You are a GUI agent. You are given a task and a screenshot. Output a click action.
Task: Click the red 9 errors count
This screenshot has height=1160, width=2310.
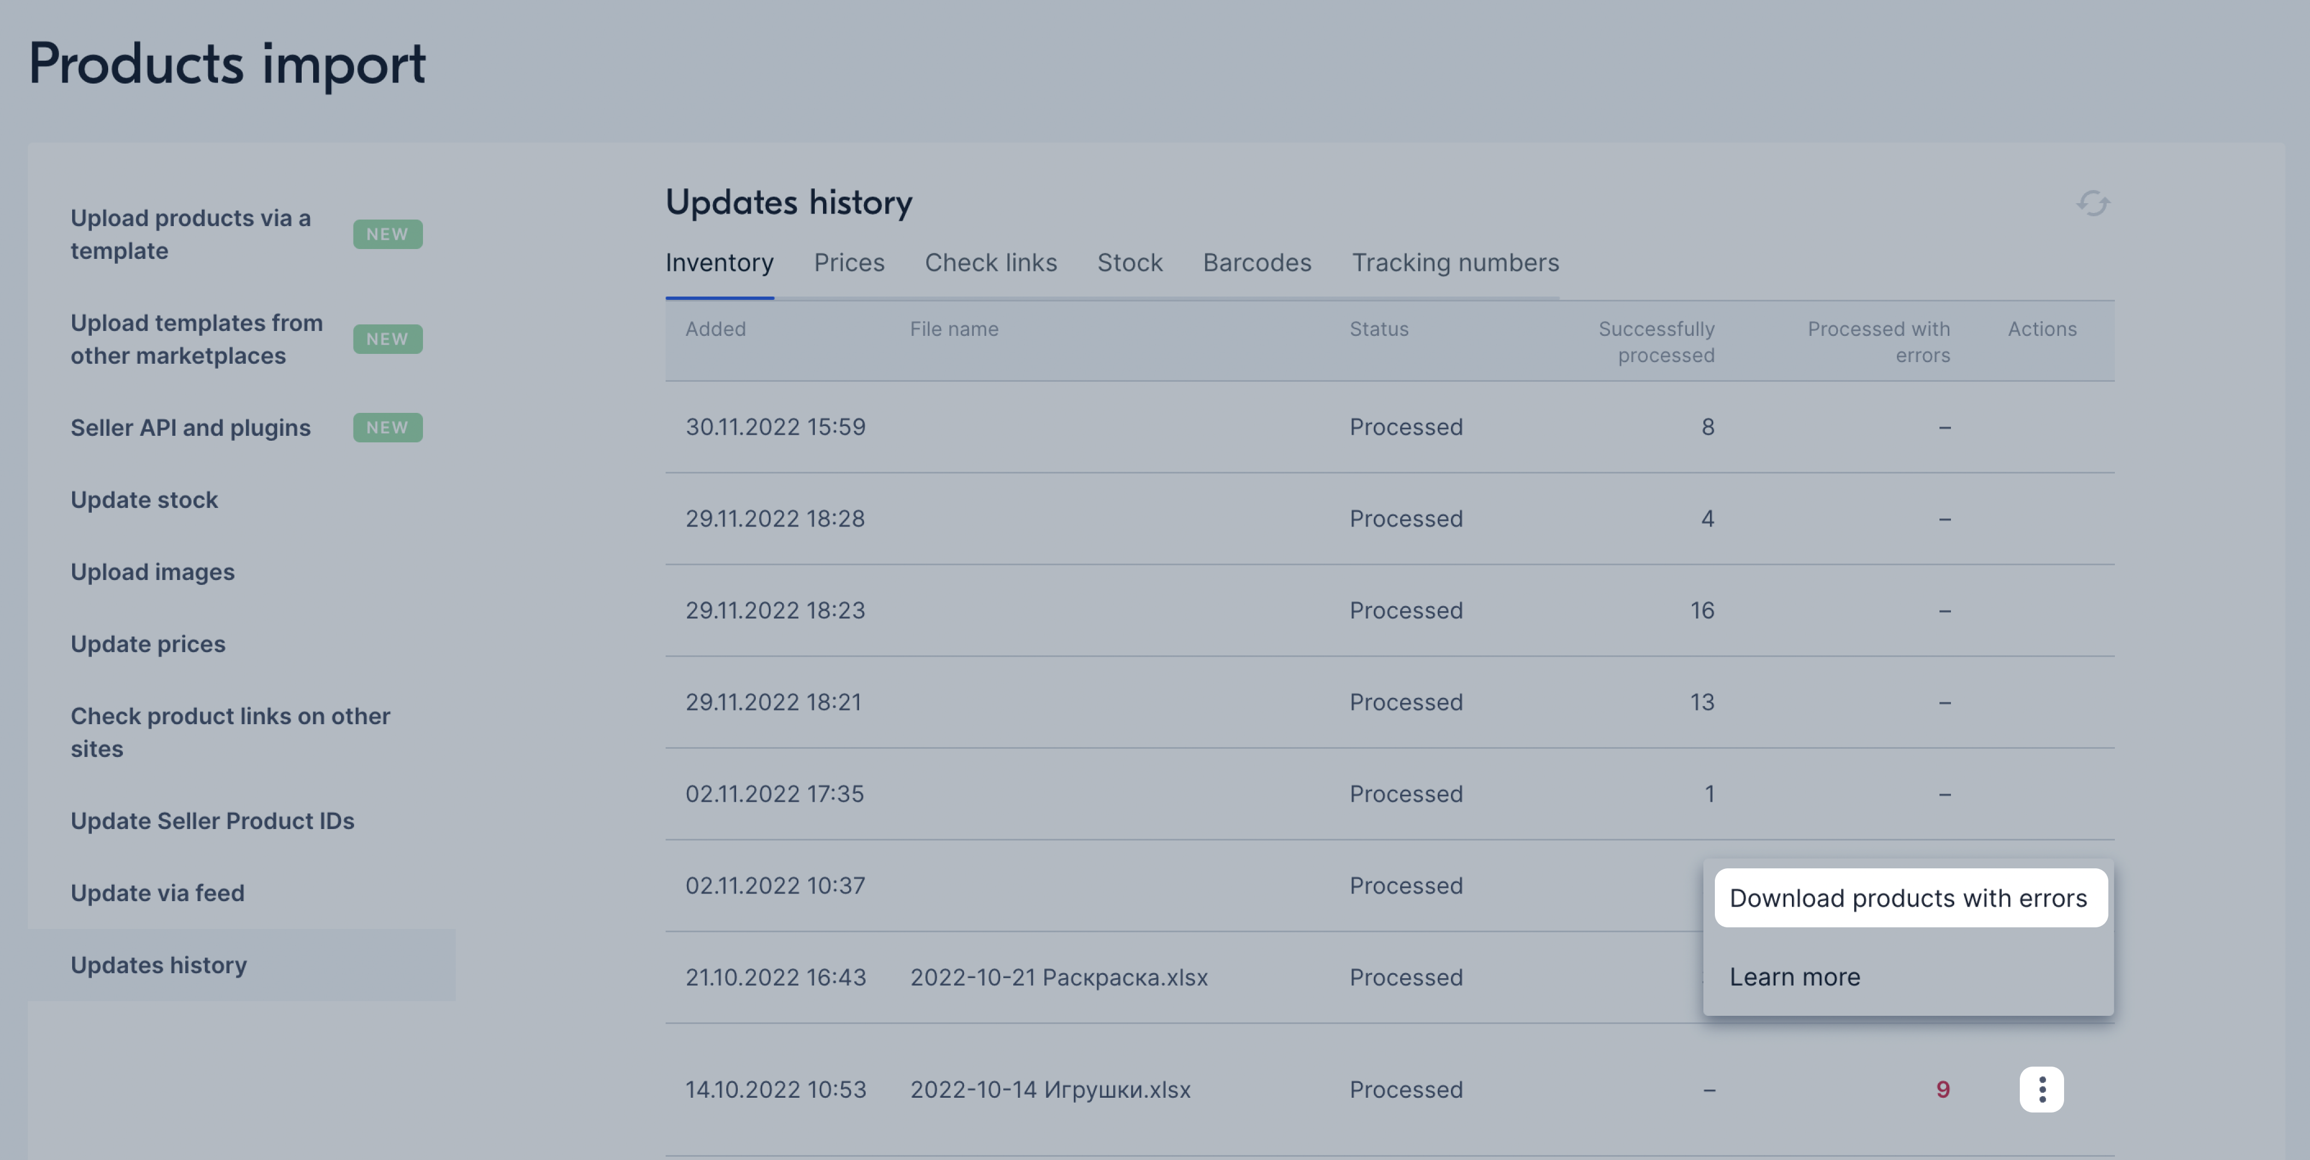pyautogui.click(x=1942, y=1089)
